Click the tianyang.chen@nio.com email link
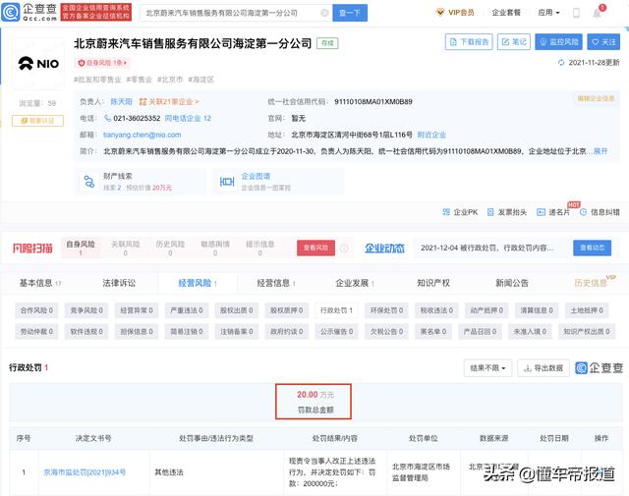629x496 pixels. coord(142,135)
